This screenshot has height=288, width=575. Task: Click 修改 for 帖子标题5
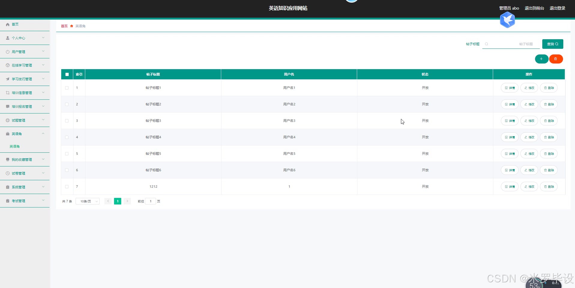click(x=529, y=154)
